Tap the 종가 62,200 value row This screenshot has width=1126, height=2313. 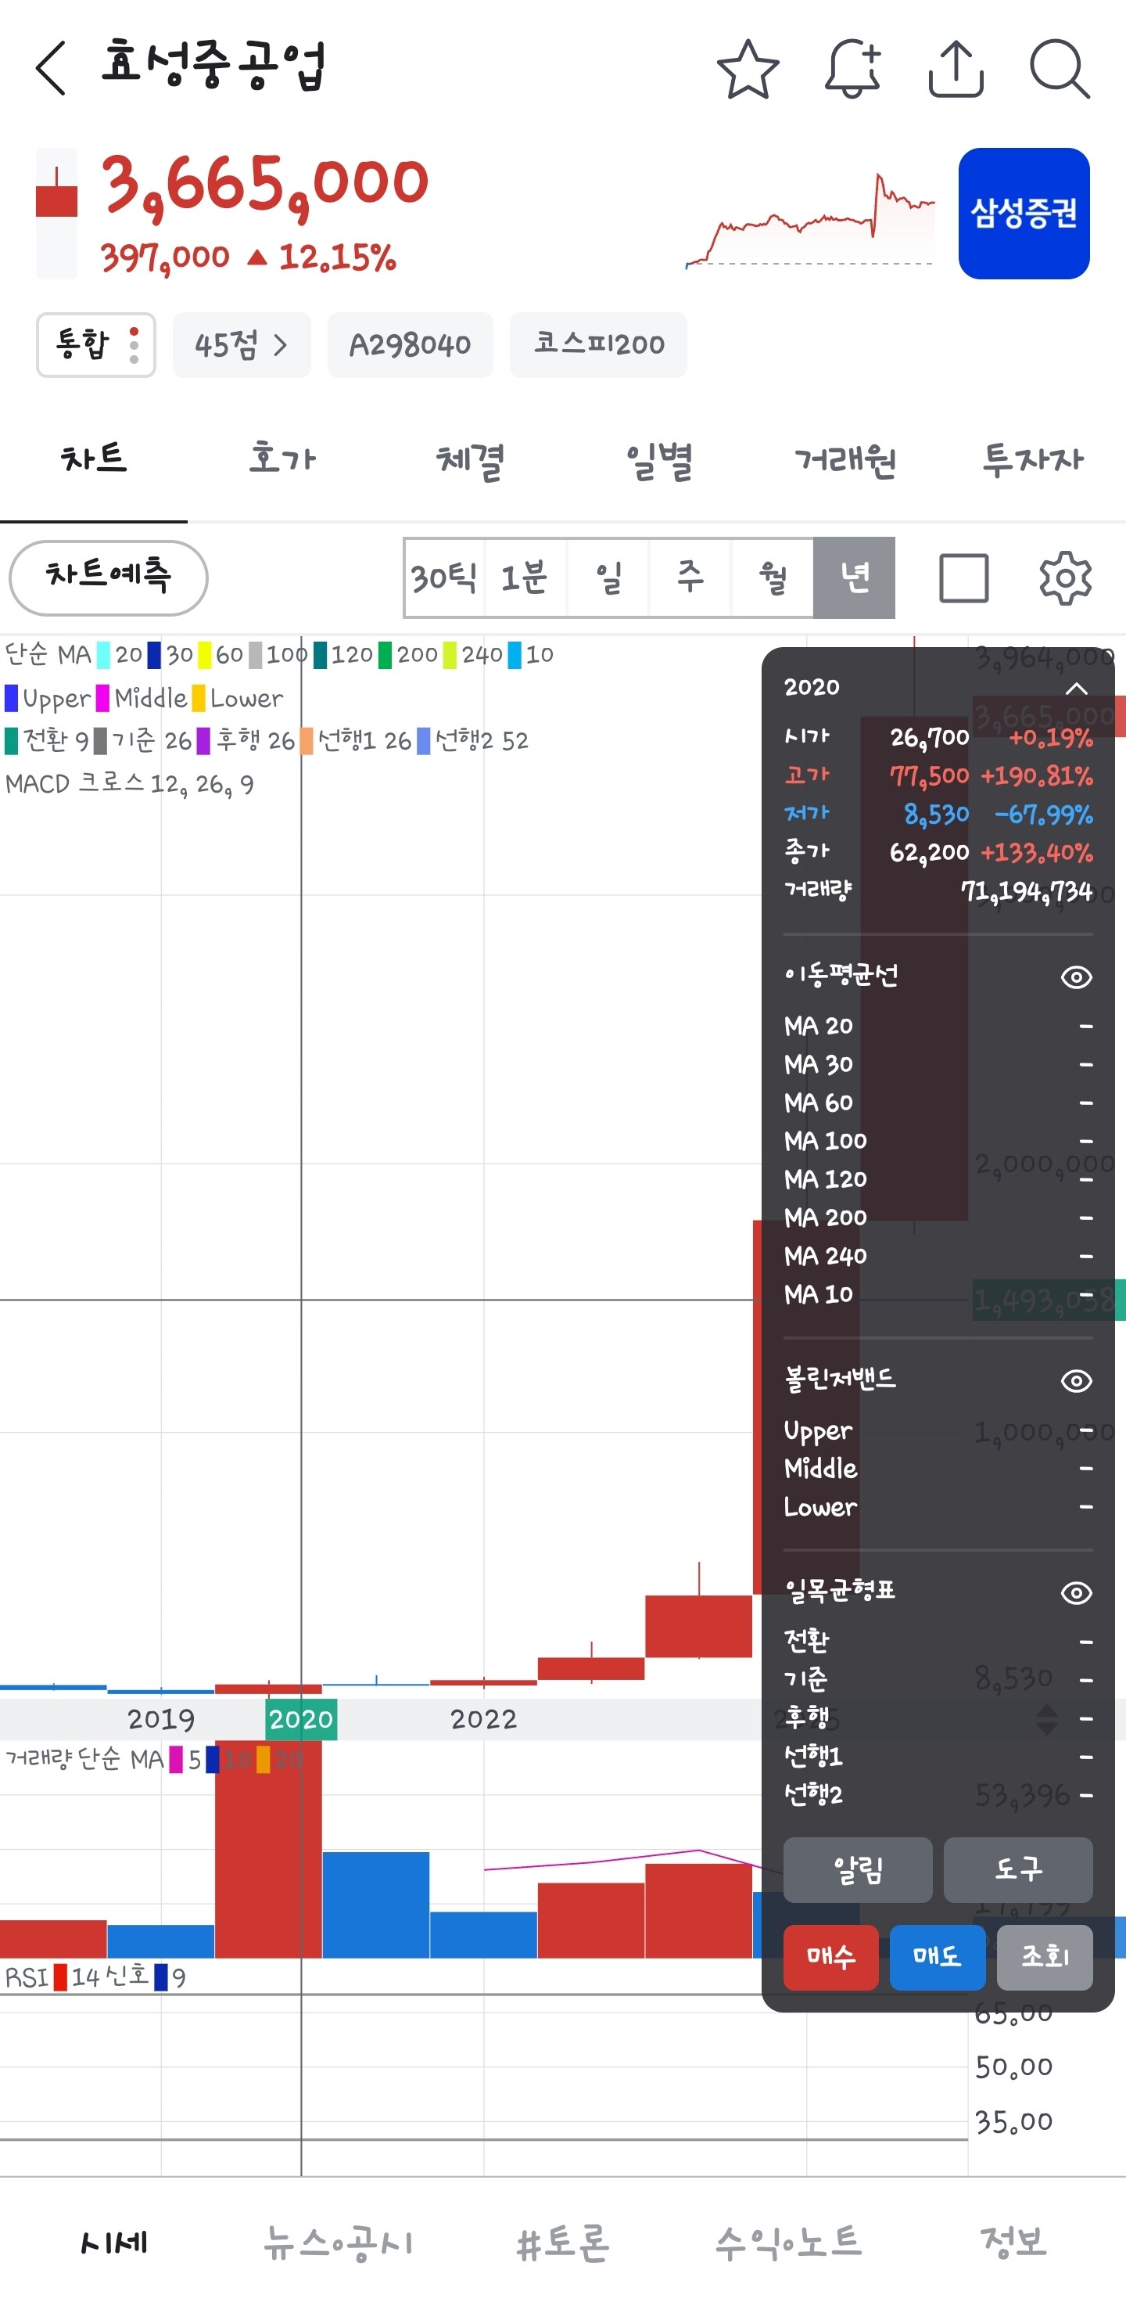[x=938, y=852]
